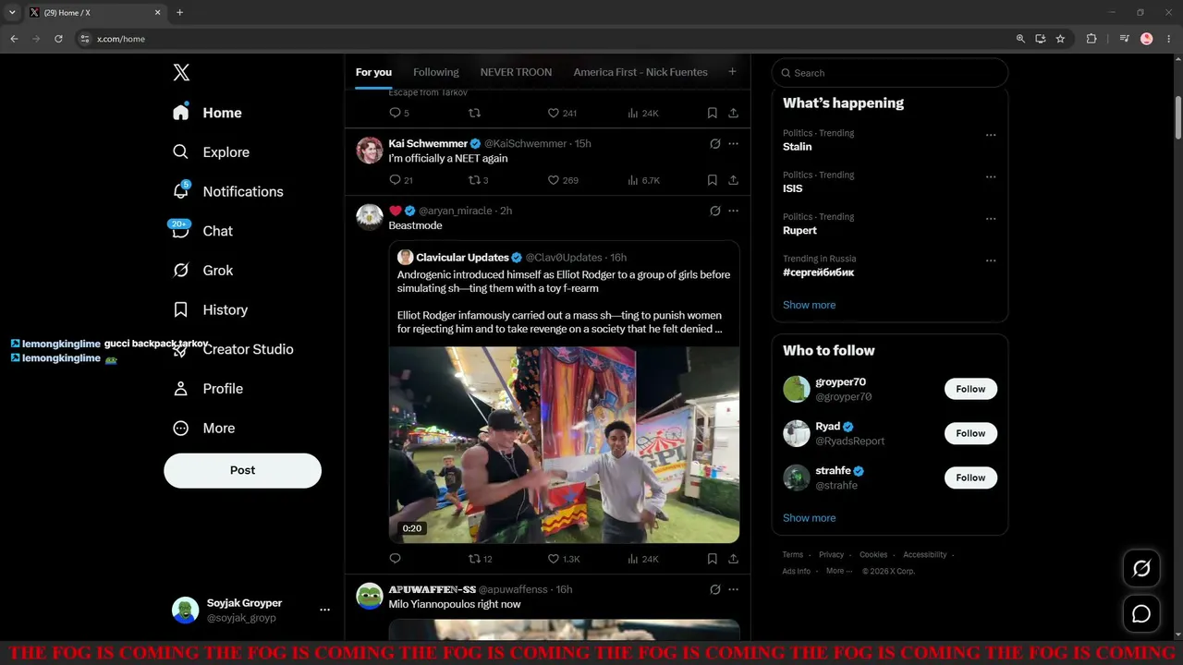Open Grok action on APUWAFFEN-SS post
Viewport: 1183px width, 665px height.
[714, 589]
